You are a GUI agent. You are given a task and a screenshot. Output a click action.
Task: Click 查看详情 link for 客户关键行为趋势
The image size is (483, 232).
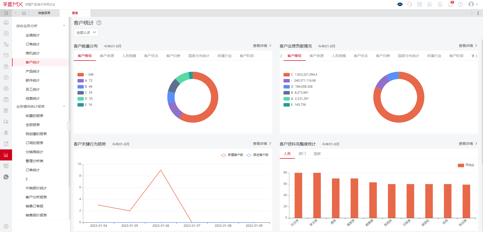(262, 144)
